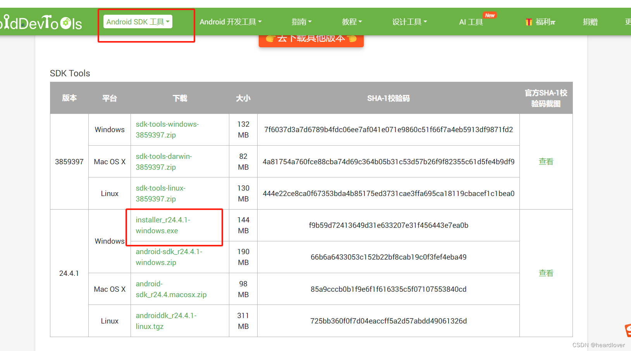Click the 版本 column header
Viewport: 631px width, 351px height.
(x=69, y=98)
